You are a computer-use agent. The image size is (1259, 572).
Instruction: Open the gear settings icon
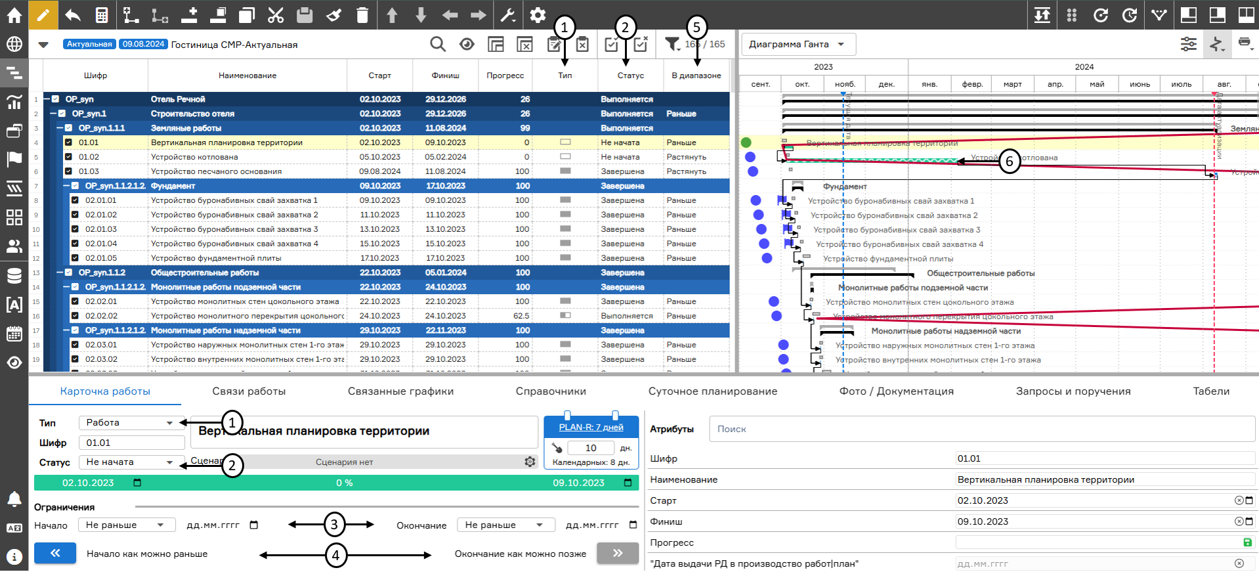pos(538,14)
